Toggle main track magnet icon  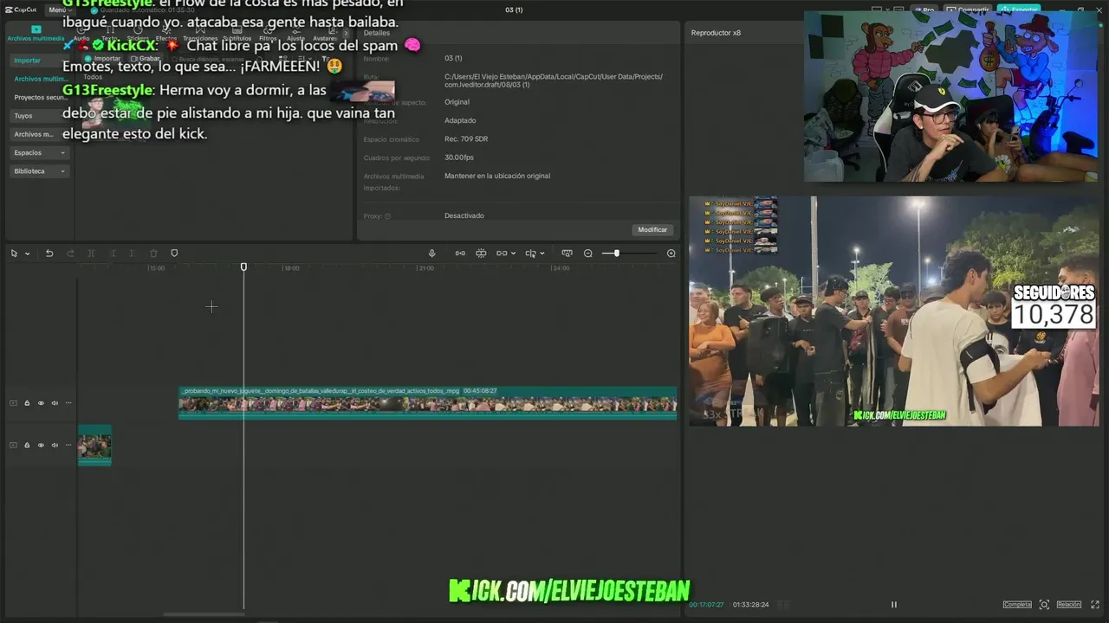[460, 254]
